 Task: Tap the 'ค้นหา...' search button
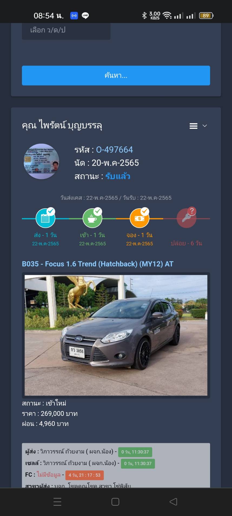click(x=116, y=75)
